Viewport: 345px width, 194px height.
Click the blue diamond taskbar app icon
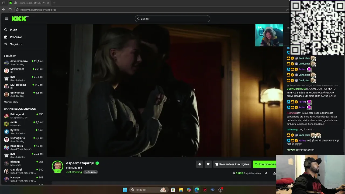pyautogui.click(x=212, y=190)
